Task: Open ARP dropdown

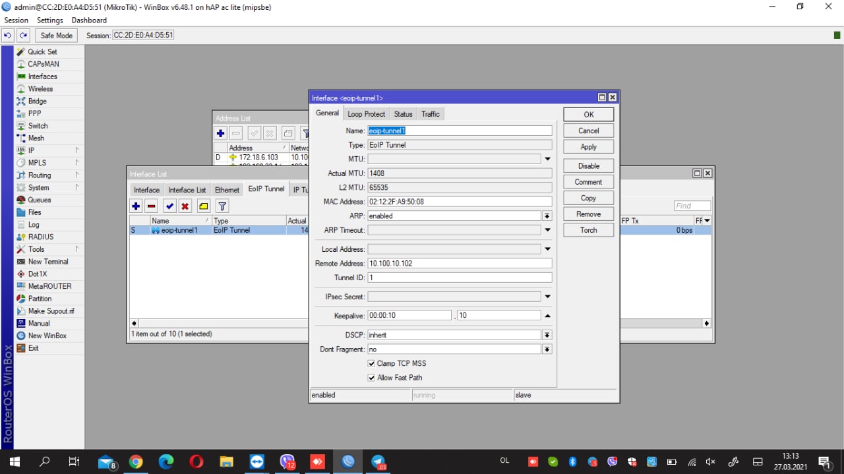Action: pos(547,216)
